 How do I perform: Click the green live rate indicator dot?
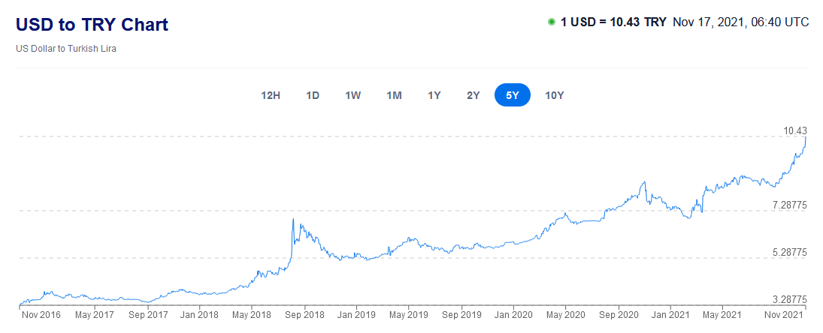click(x=552, y=22)
